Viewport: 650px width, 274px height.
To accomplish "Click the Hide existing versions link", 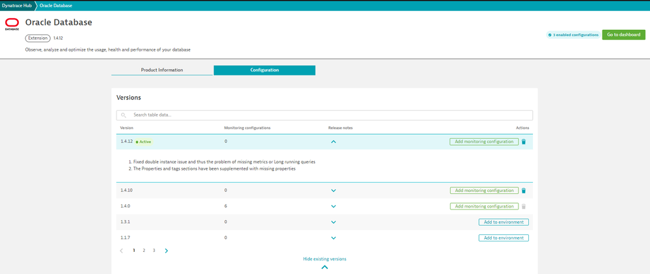I will [x=325, y=259].
